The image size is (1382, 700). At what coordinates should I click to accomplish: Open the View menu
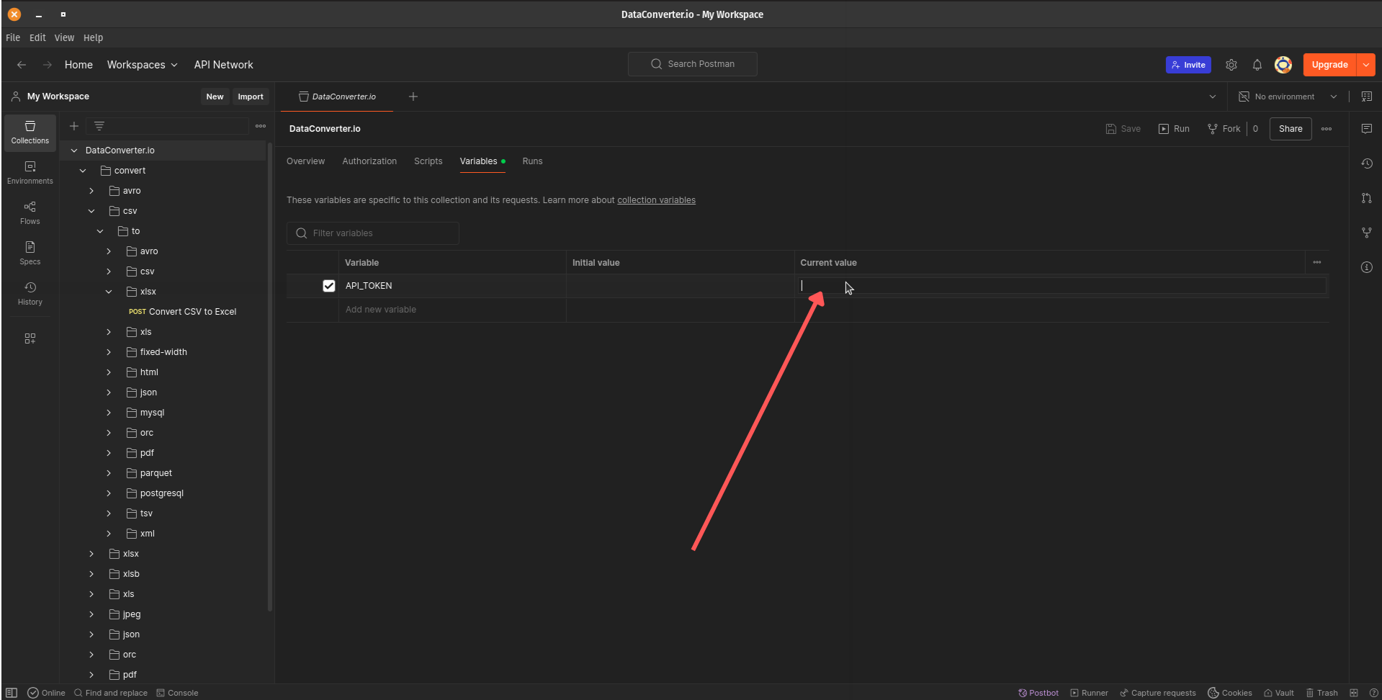64,37
